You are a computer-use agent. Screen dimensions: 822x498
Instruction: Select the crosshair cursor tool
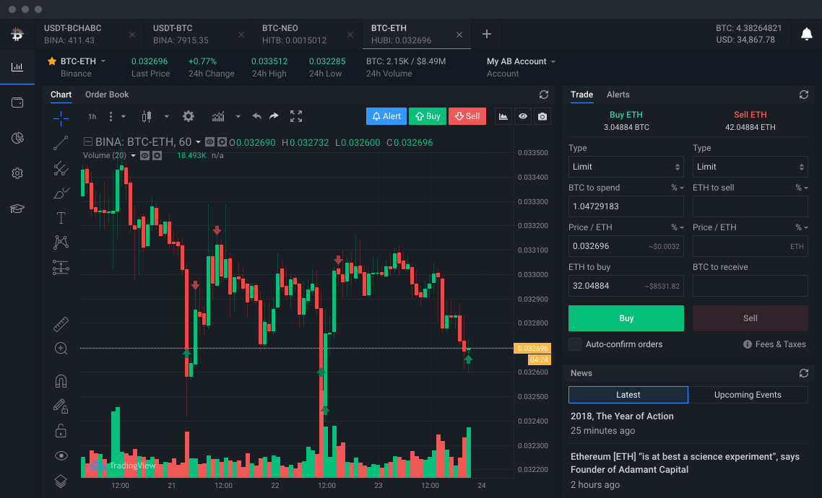(61, 119)
